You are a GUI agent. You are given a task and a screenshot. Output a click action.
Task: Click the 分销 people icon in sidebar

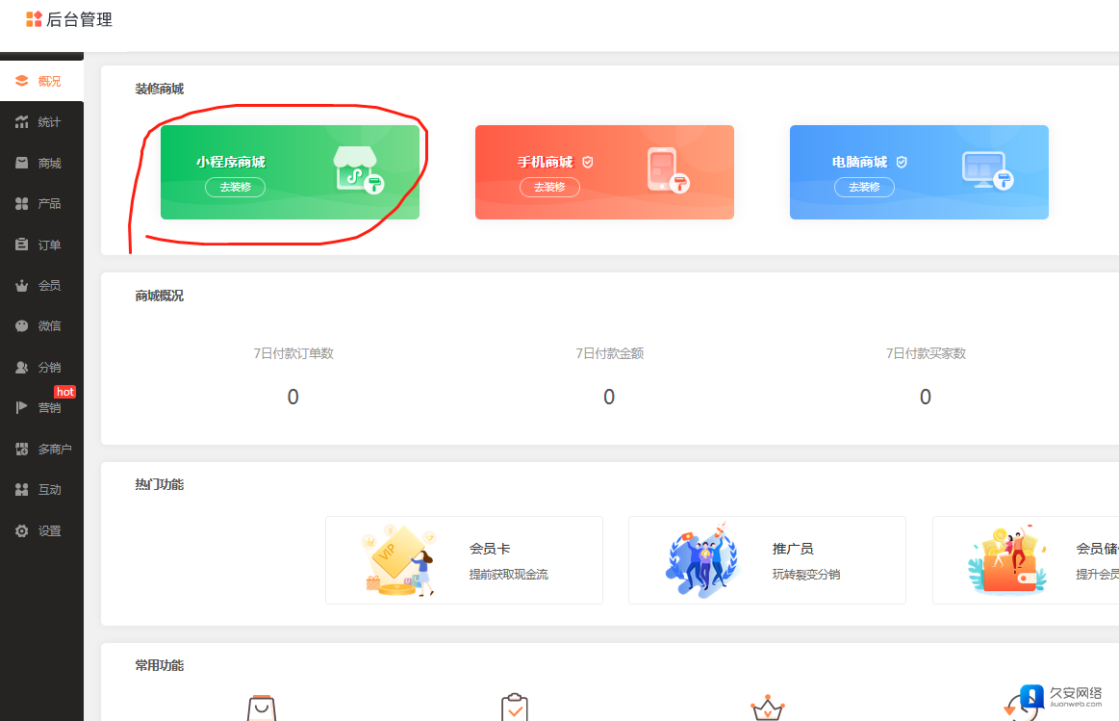pyautogui.click(x=21, y=367)
